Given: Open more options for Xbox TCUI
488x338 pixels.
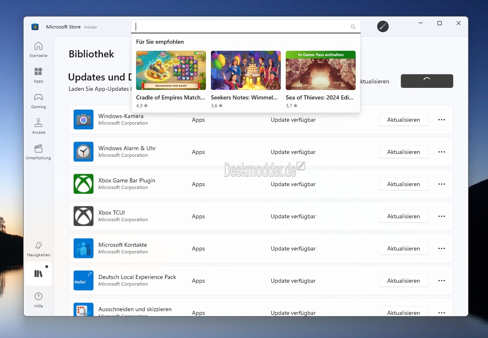Looking at the screenshot, I should [x=442, y=216].
